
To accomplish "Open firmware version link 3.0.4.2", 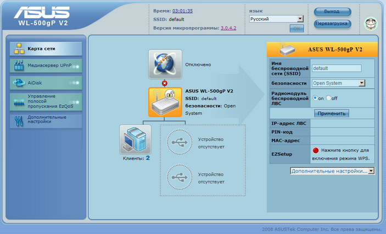I will (228, 28).
